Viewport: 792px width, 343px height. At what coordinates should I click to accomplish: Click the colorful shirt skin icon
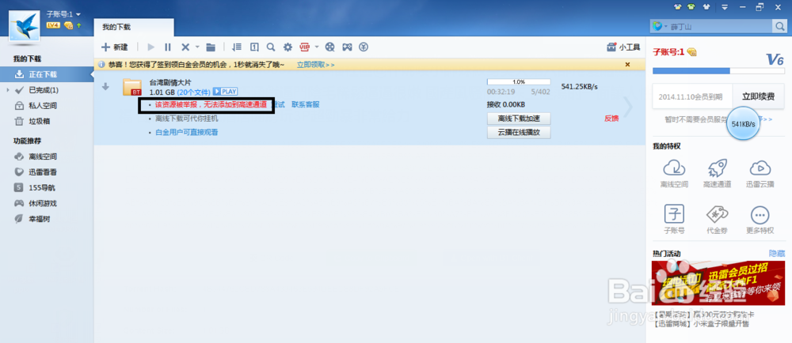tap(677, 7)
